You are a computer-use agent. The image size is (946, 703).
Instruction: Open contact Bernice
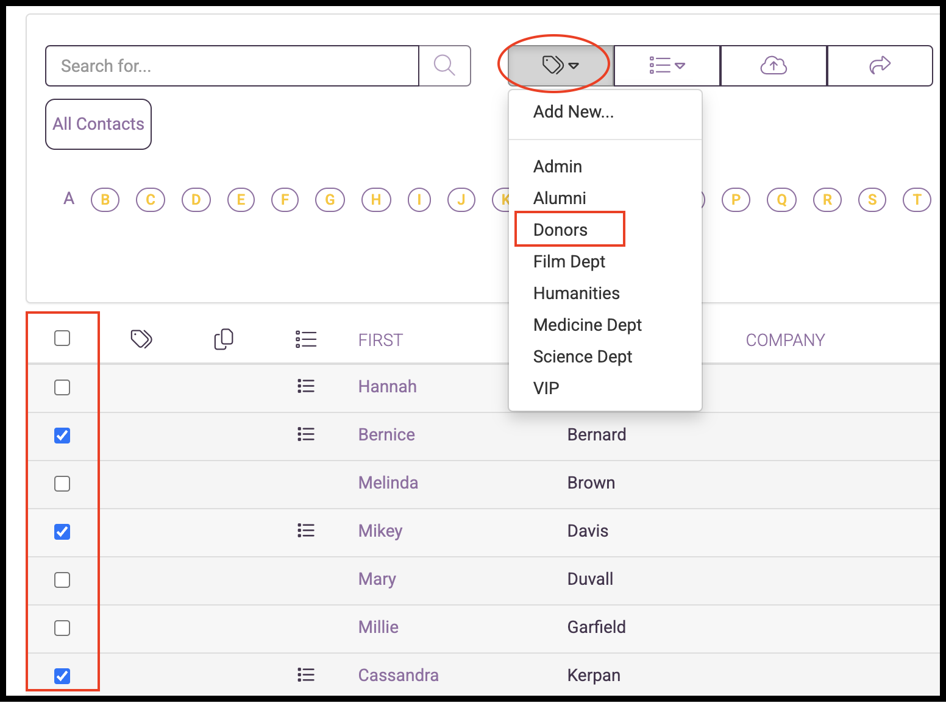[x=386, y=434]
